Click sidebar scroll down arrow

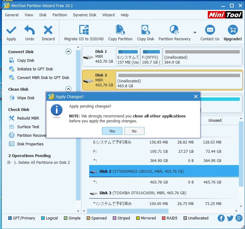coord(78,211)
